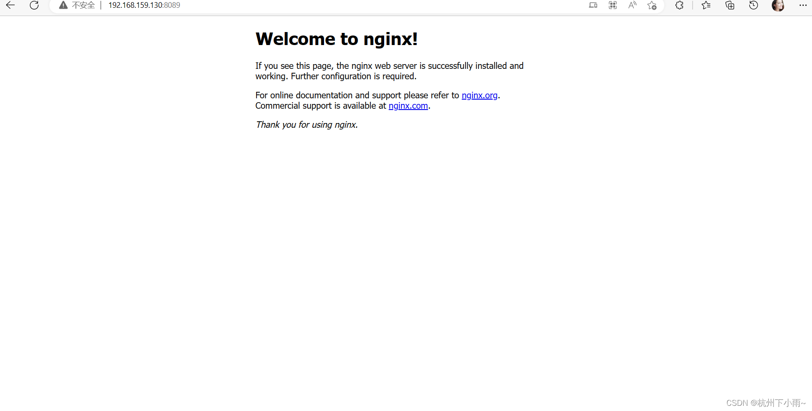Viewport: 812px width, 411px height.
Task: Go back to the previous page
Action: tap(10, 5)
